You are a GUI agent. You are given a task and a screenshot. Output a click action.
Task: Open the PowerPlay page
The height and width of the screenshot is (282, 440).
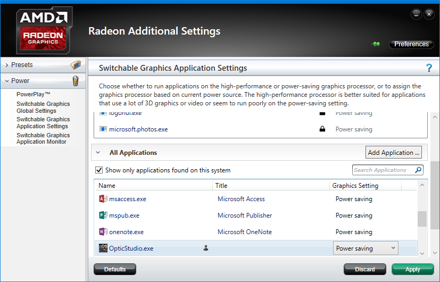33,94
